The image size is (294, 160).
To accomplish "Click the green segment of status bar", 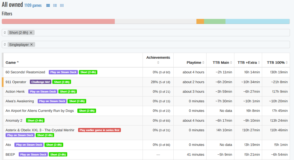I will (x=215, y=21).
